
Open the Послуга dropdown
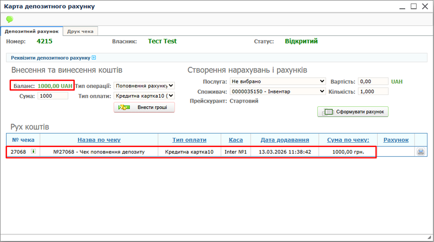(x=277, y=81)
